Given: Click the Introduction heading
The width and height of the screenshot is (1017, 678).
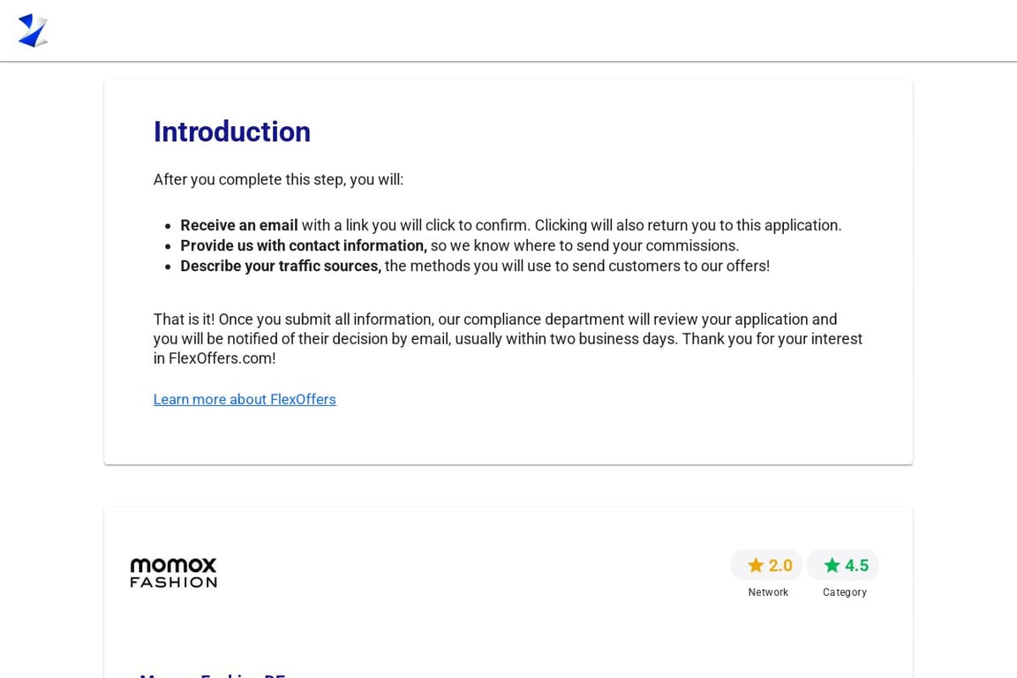Looking at the screenshot, I should click(232, 132).
